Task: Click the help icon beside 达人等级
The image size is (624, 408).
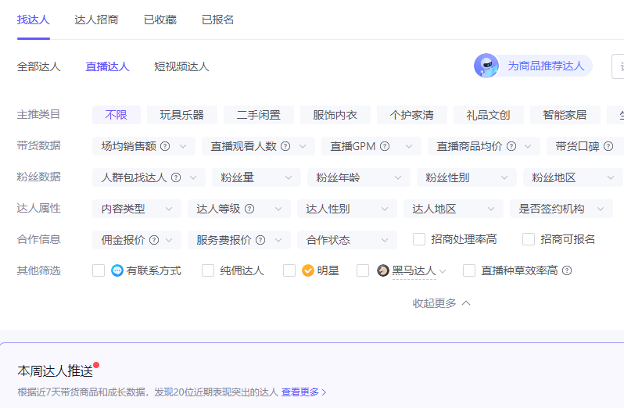Action: 249,209
